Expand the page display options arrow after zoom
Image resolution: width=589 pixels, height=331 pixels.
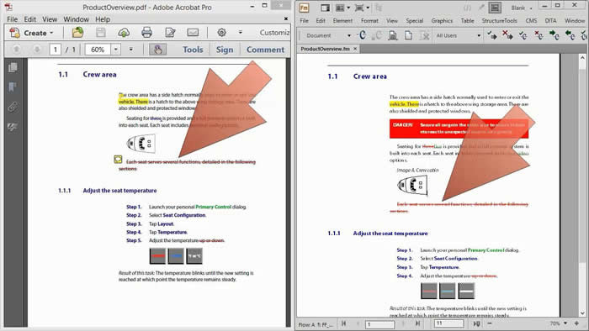coord(130,49)
